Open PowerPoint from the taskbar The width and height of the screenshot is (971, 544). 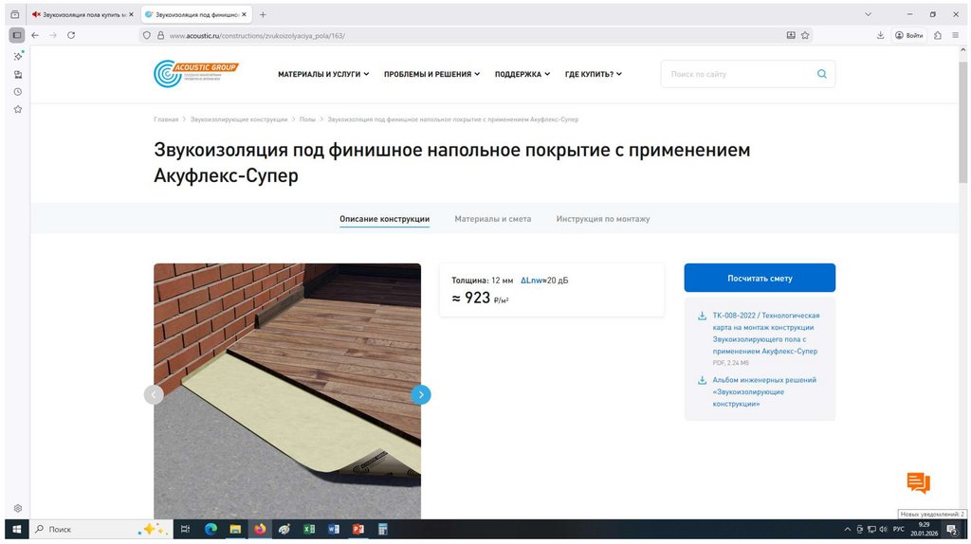pos(357,529)
